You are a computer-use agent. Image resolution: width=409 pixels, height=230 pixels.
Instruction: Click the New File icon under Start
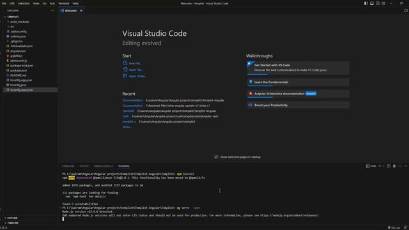coord(125,63)
